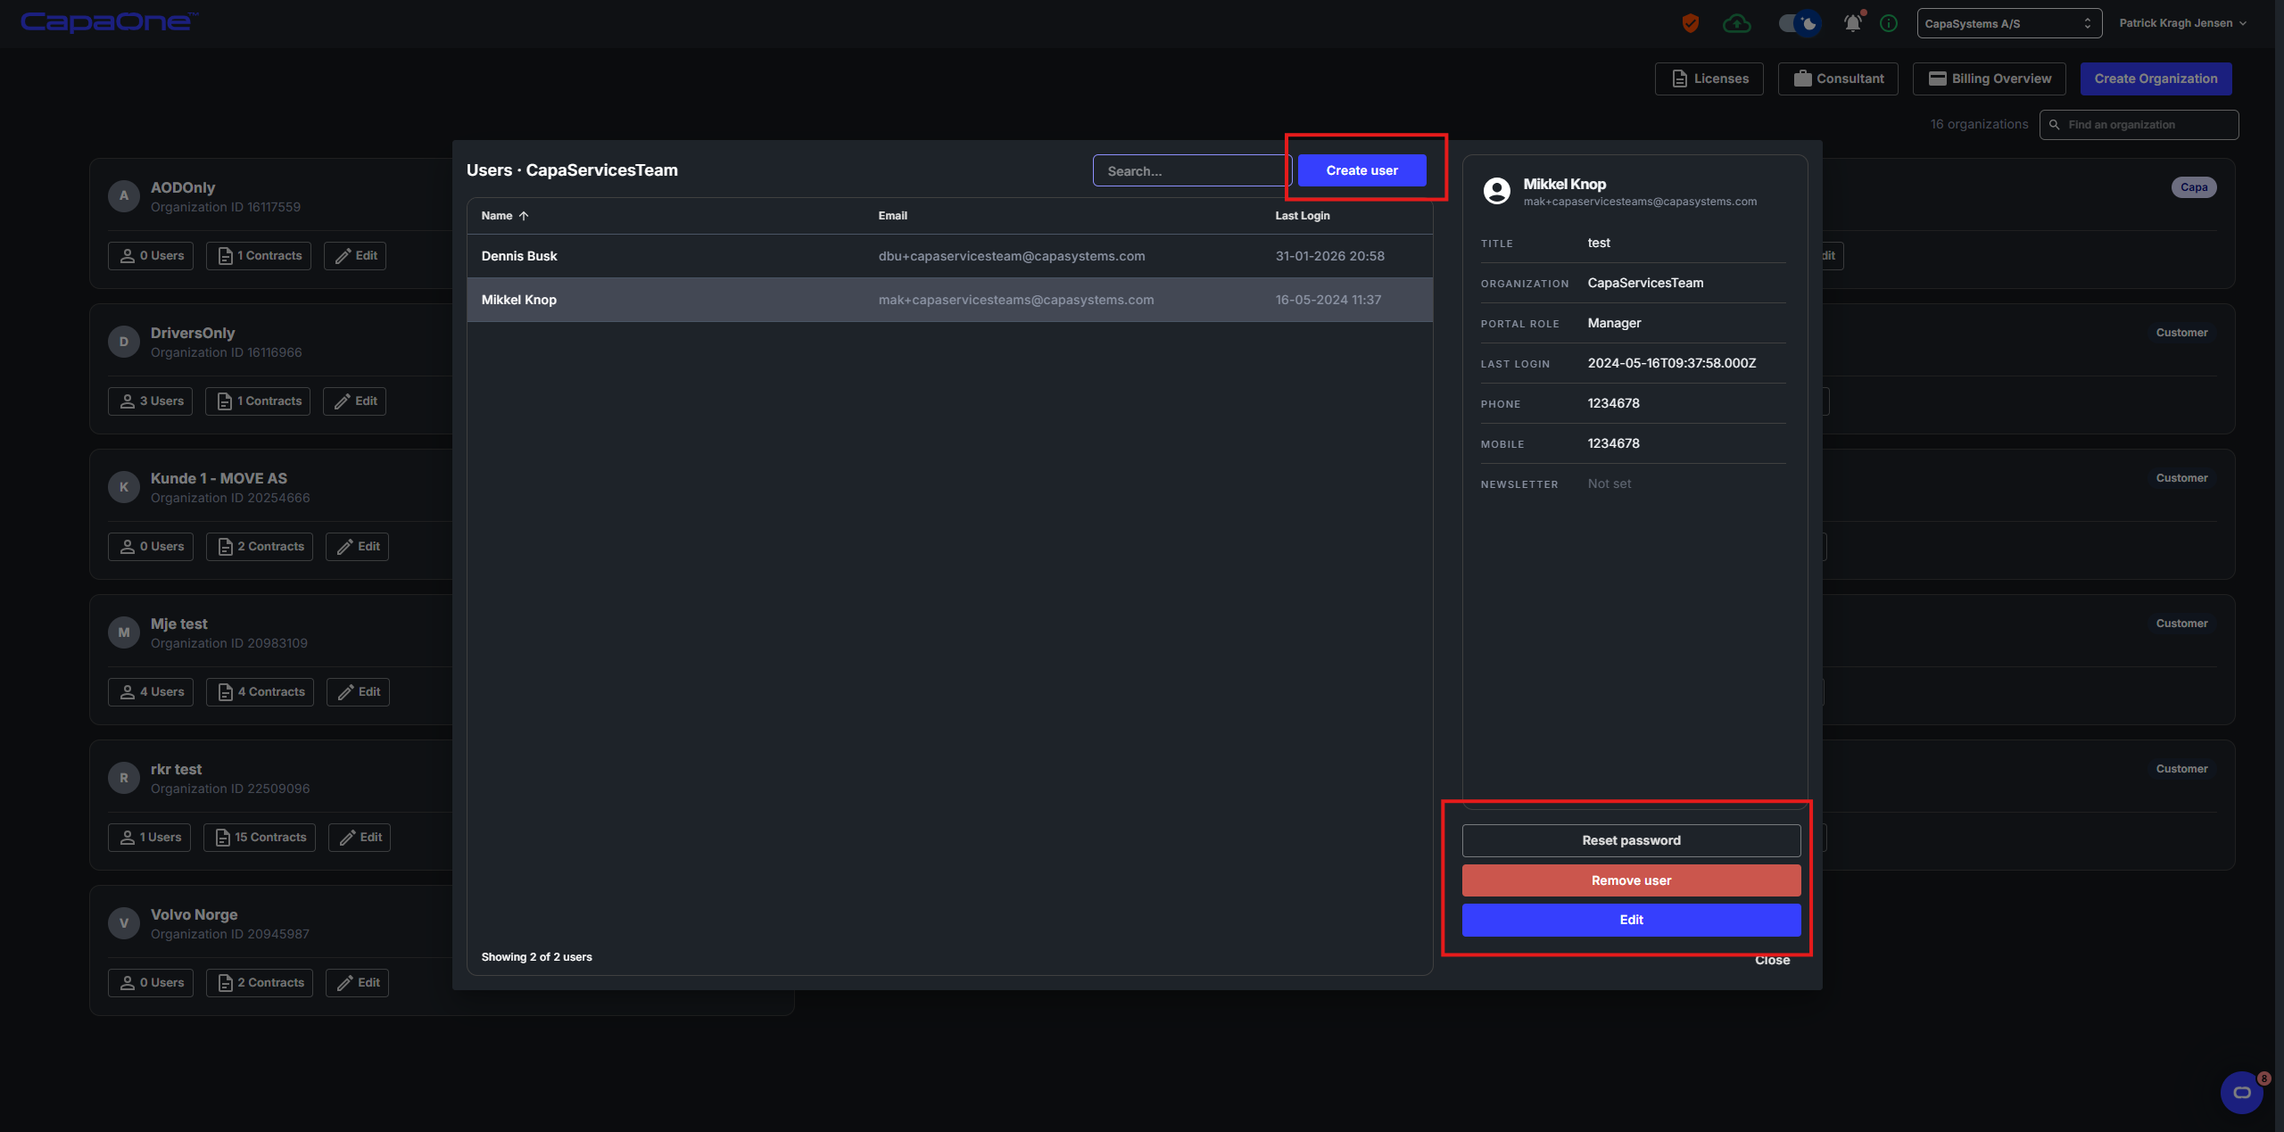Click the green cloud upload icon
The width and height of the screenshot is (2284, 1132).
[x=1736, y=23]
